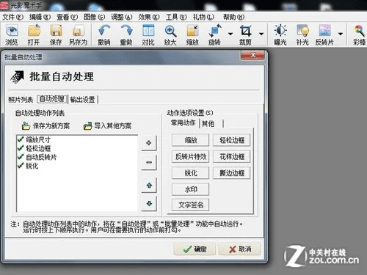
Task: Click the 水印 watermark button
Action: pos(191,189)
